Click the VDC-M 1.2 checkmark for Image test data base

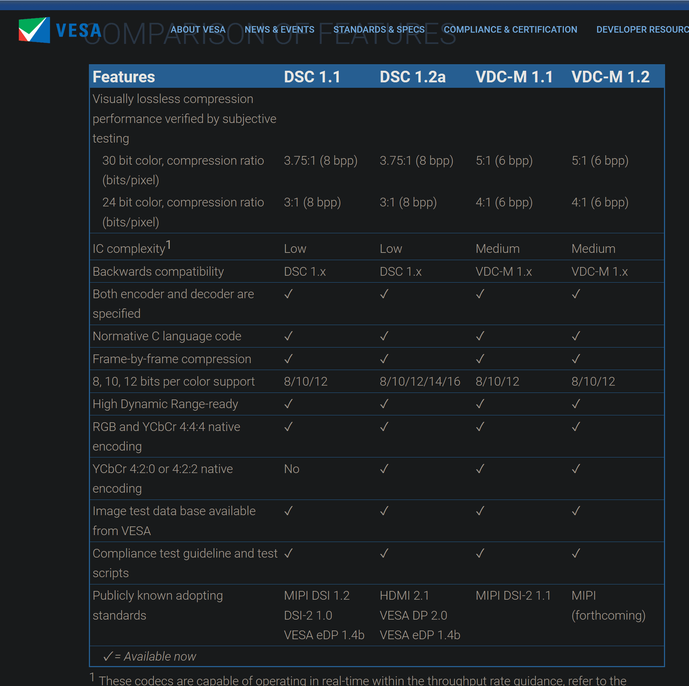[x=576, y=511]
